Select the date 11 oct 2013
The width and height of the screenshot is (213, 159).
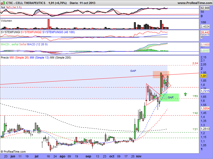pyautogui.click(x=88, y=3)
